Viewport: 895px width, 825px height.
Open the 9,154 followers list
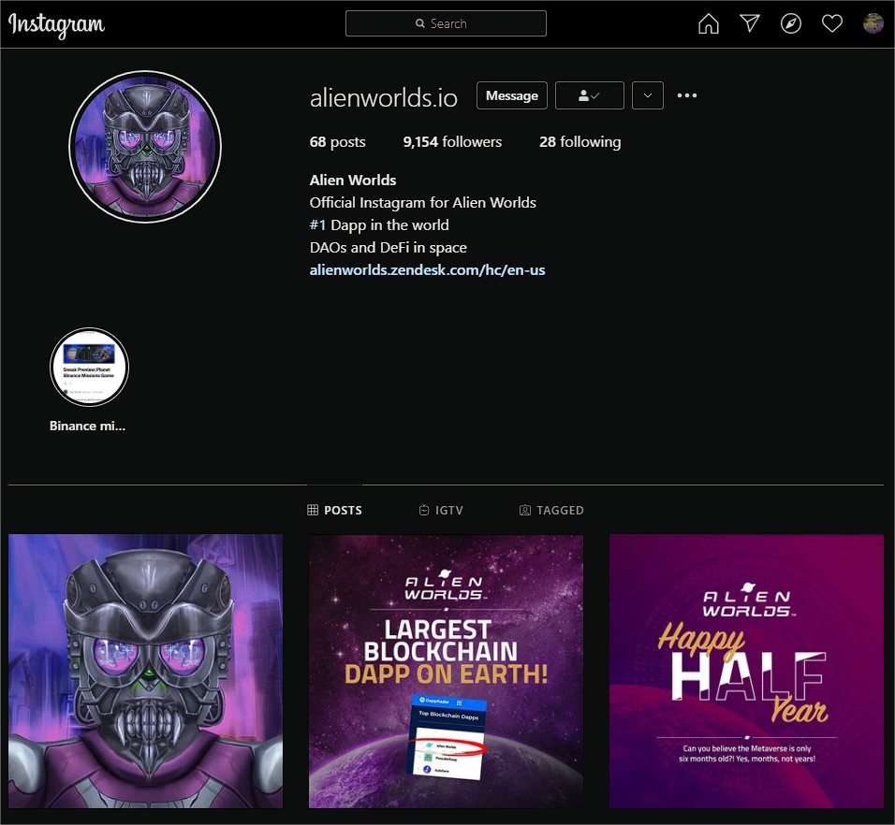[x=452, y=142]
